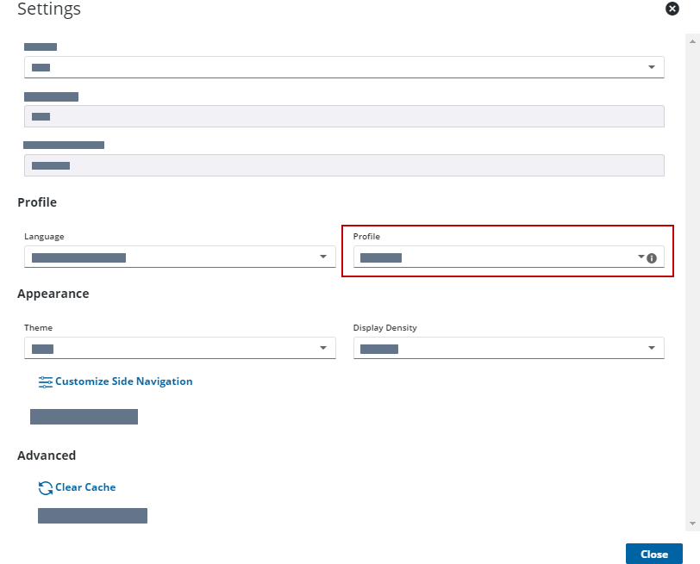Click the Display Density dropdown arrow
Viewport: 700px width, 564px height.
(651, 348)
